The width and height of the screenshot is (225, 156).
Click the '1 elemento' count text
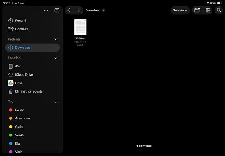tap(144, 146)
